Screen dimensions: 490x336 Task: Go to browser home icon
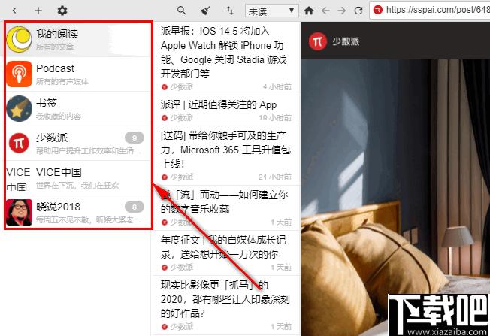coord(309,11)
